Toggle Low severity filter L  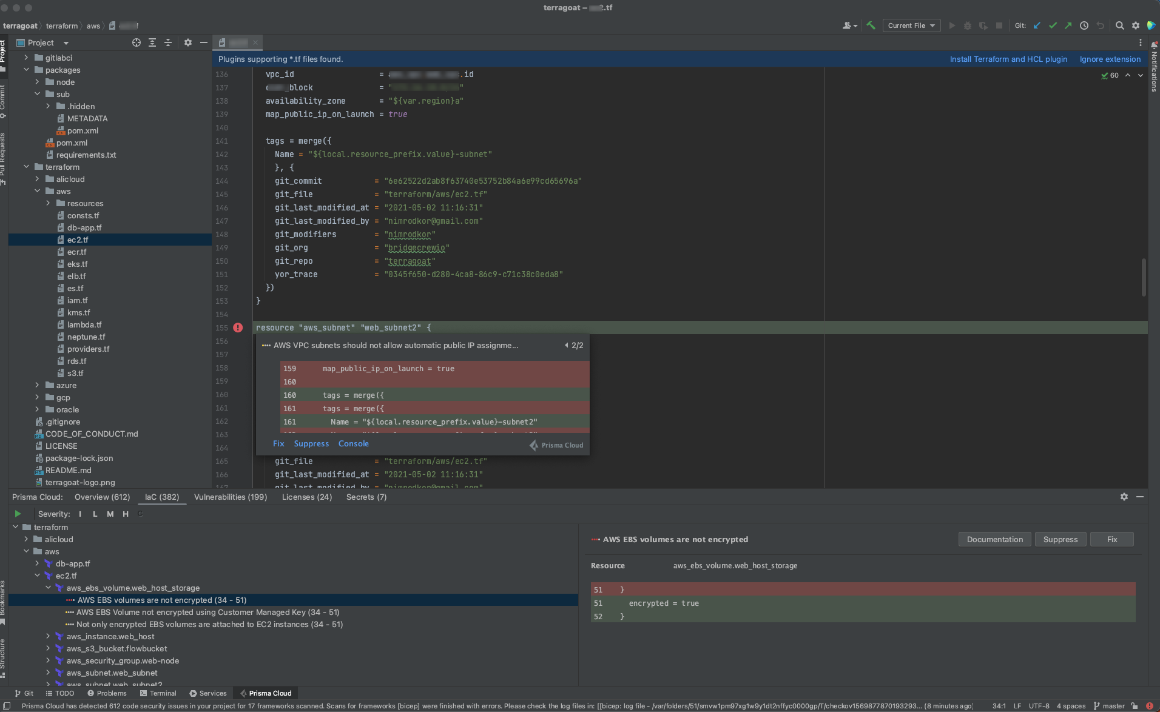(x=95, y=514)
